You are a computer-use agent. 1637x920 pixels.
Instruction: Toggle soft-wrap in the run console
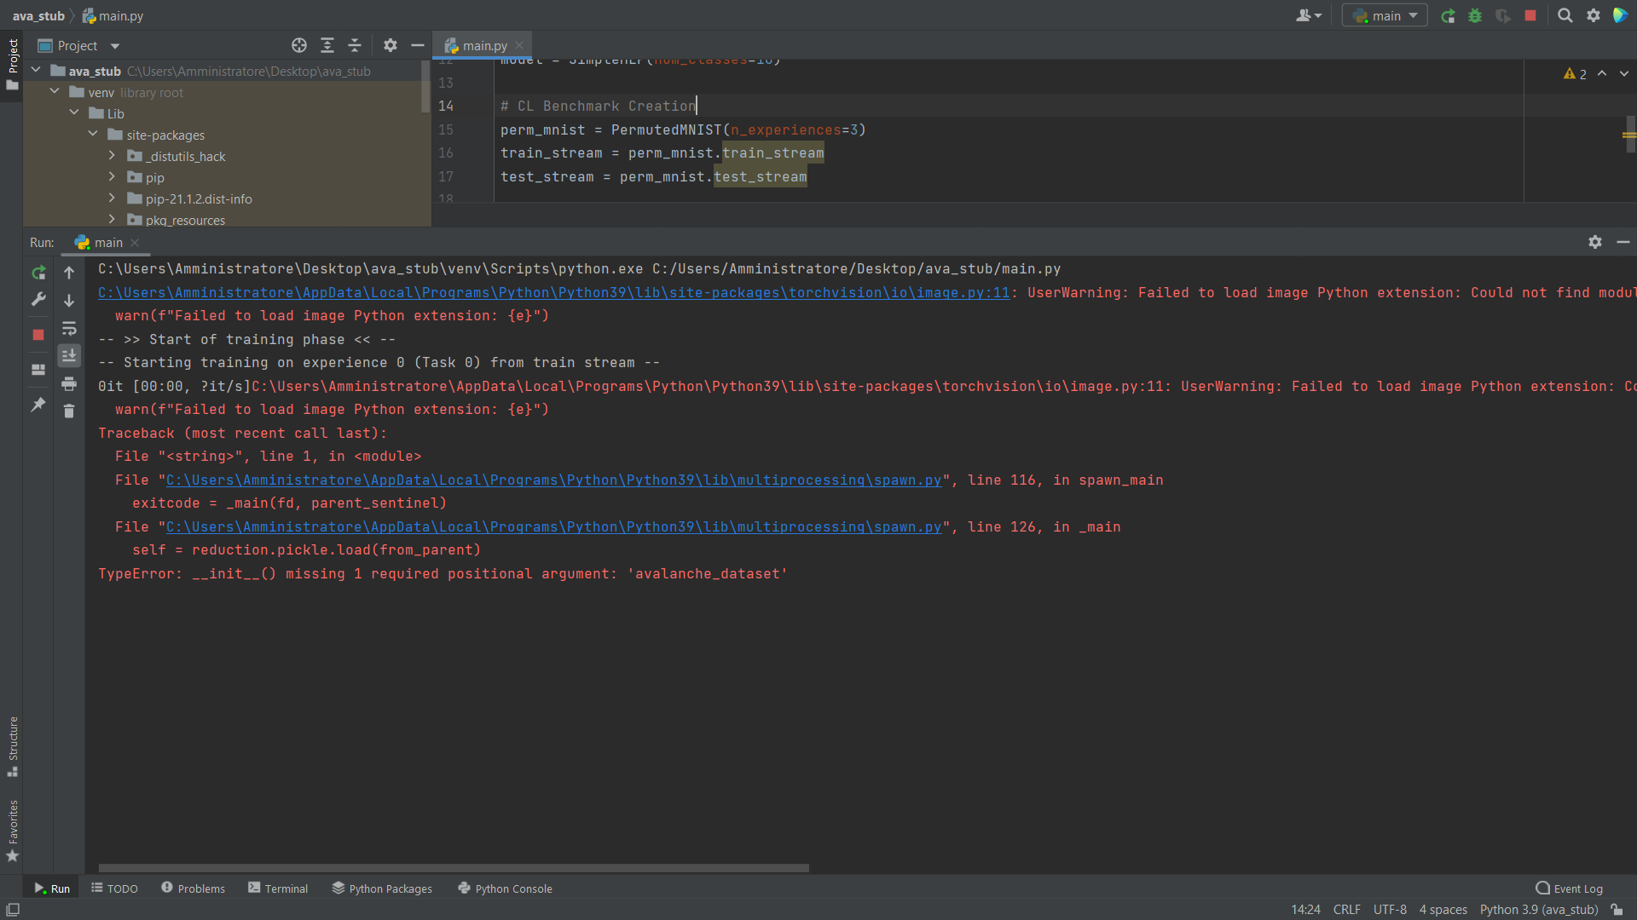(x=69, y=329)
